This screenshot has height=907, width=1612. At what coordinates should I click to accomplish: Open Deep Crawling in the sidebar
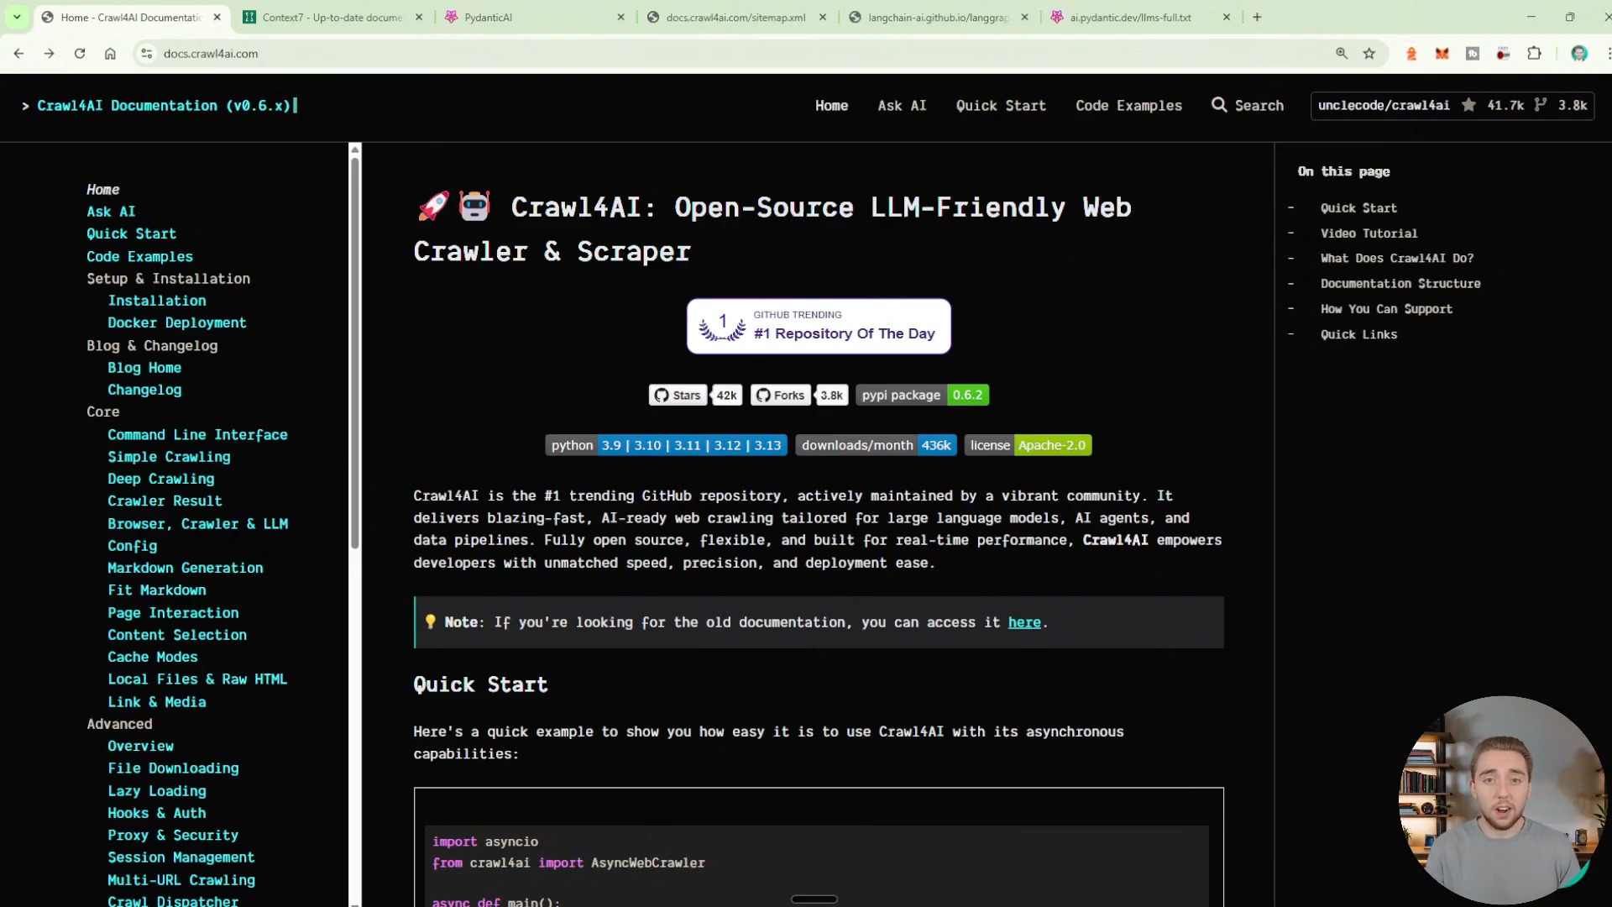pyautogui.click(x=161, y=479)
